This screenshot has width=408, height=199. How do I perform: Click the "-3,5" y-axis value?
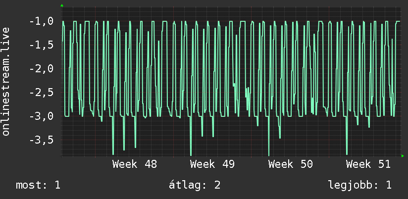[42, 140]
